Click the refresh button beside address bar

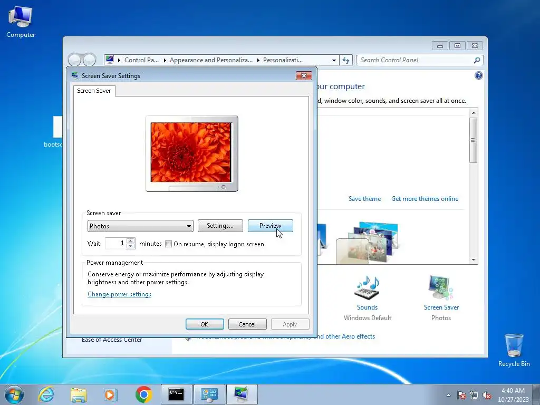pos(346,60)
